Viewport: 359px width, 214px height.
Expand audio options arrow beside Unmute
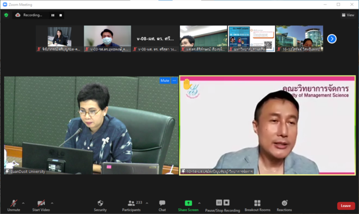tap(23, 203)
